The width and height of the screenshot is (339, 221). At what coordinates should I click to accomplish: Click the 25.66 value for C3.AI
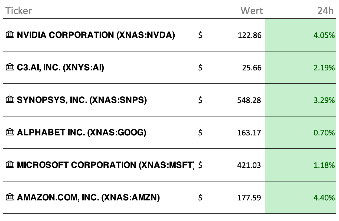[252, 68]
